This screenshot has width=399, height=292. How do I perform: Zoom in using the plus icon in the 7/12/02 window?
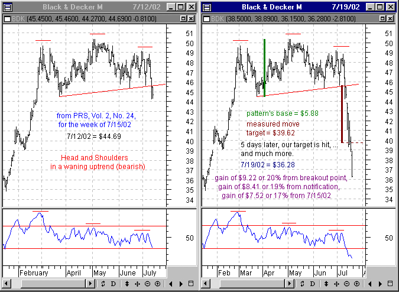(x=157, y=284)
